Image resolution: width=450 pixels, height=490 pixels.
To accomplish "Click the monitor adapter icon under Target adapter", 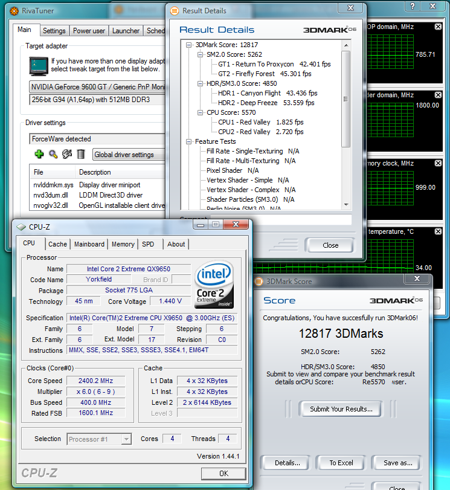I will point(39,66).
